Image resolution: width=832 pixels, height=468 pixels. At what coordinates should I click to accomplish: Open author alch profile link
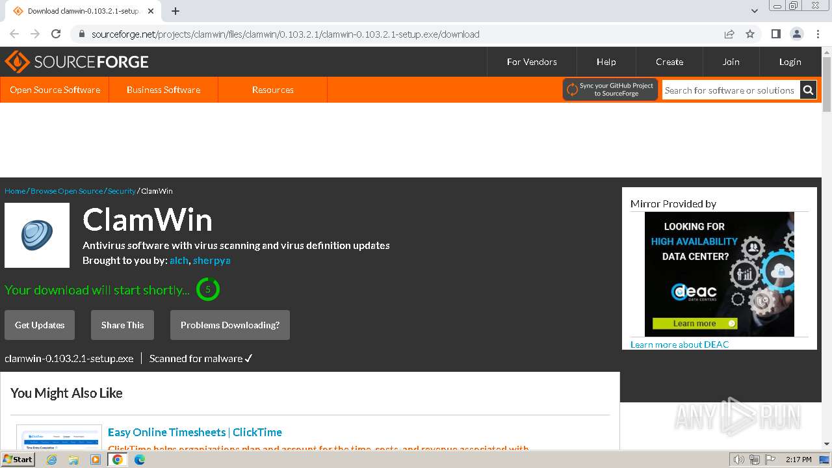[179, 261]
